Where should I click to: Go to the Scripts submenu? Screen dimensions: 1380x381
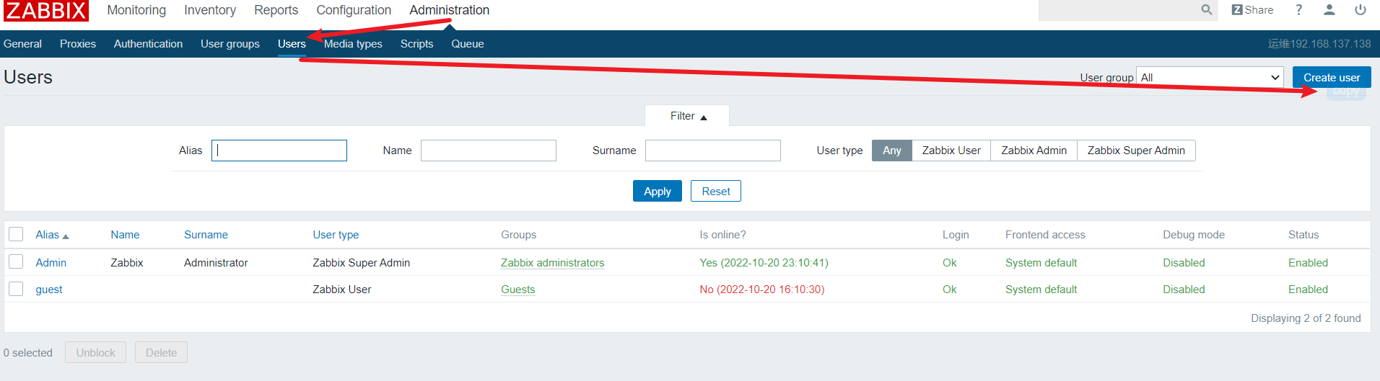coord(416,44)
